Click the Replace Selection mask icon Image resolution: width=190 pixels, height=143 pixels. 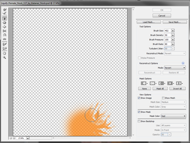coord(143,83)
